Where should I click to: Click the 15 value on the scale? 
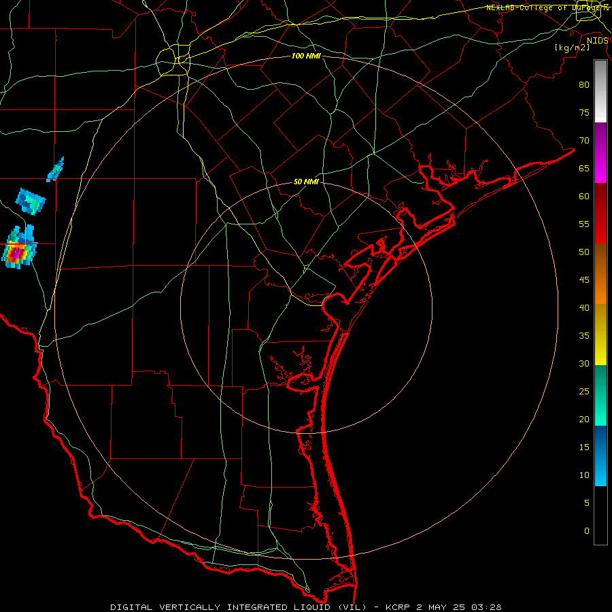[584, 447]
